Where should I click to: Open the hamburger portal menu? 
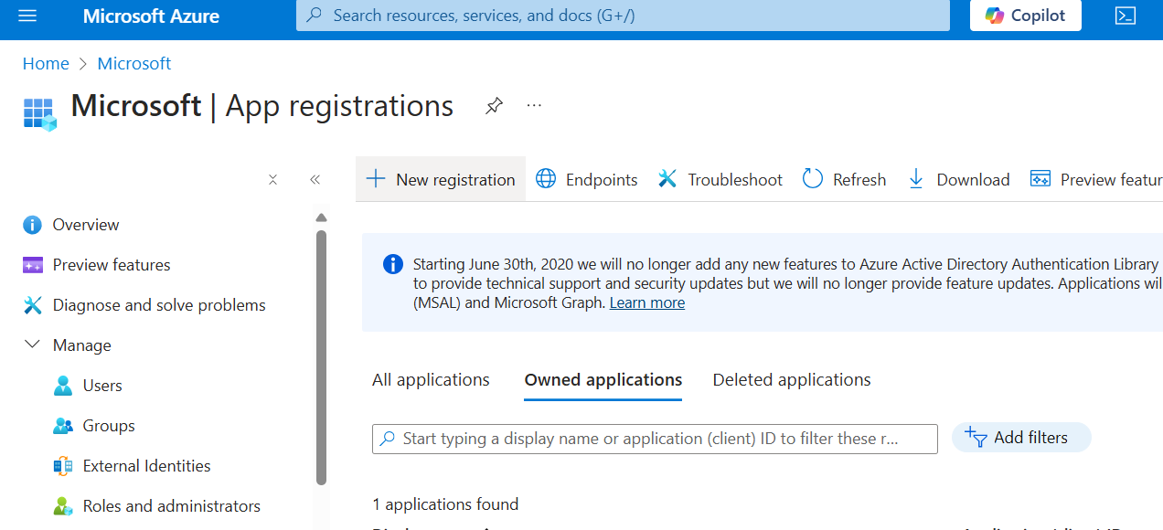[x=27, y=16]
